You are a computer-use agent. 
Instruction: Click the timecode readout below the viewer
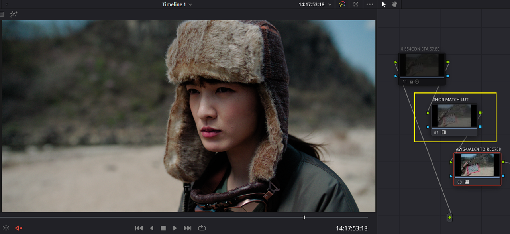coord(352,228)
